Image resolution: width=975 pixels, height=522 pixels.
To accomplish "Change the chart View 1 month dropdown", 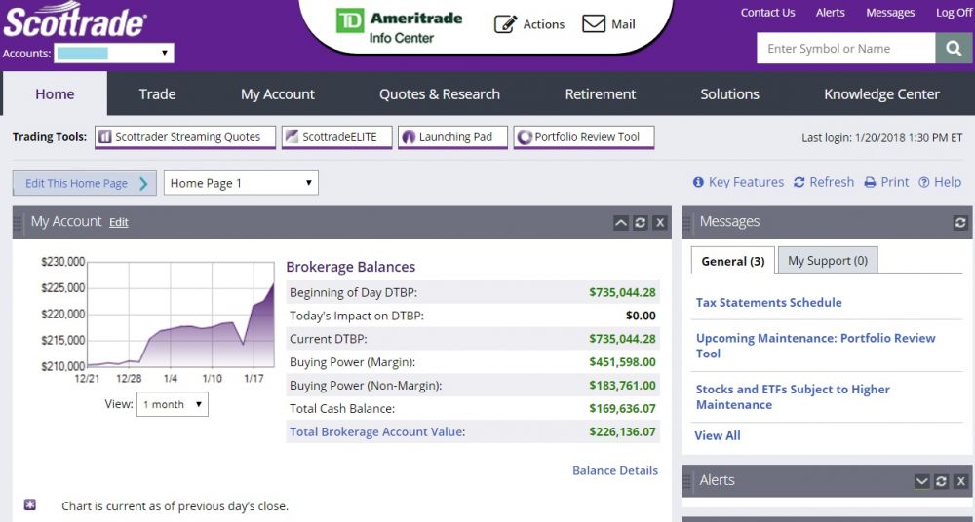I will [x=172, y=404].
